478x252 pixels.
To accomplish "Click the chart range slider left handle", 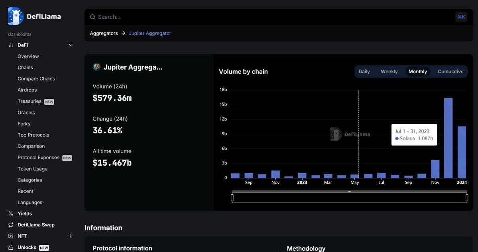I will 232,198.
